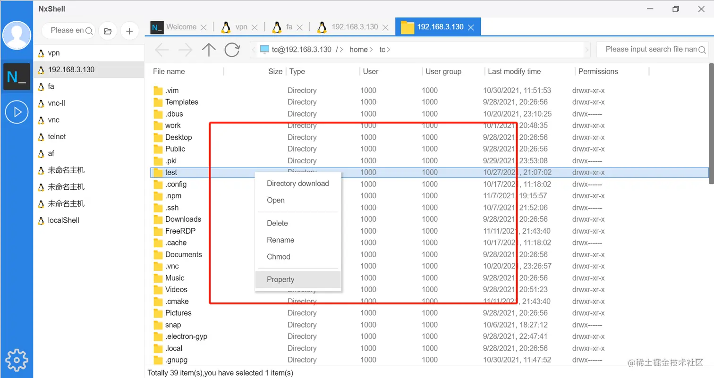Click the folder icon of the Templates row

coord(158,102)
